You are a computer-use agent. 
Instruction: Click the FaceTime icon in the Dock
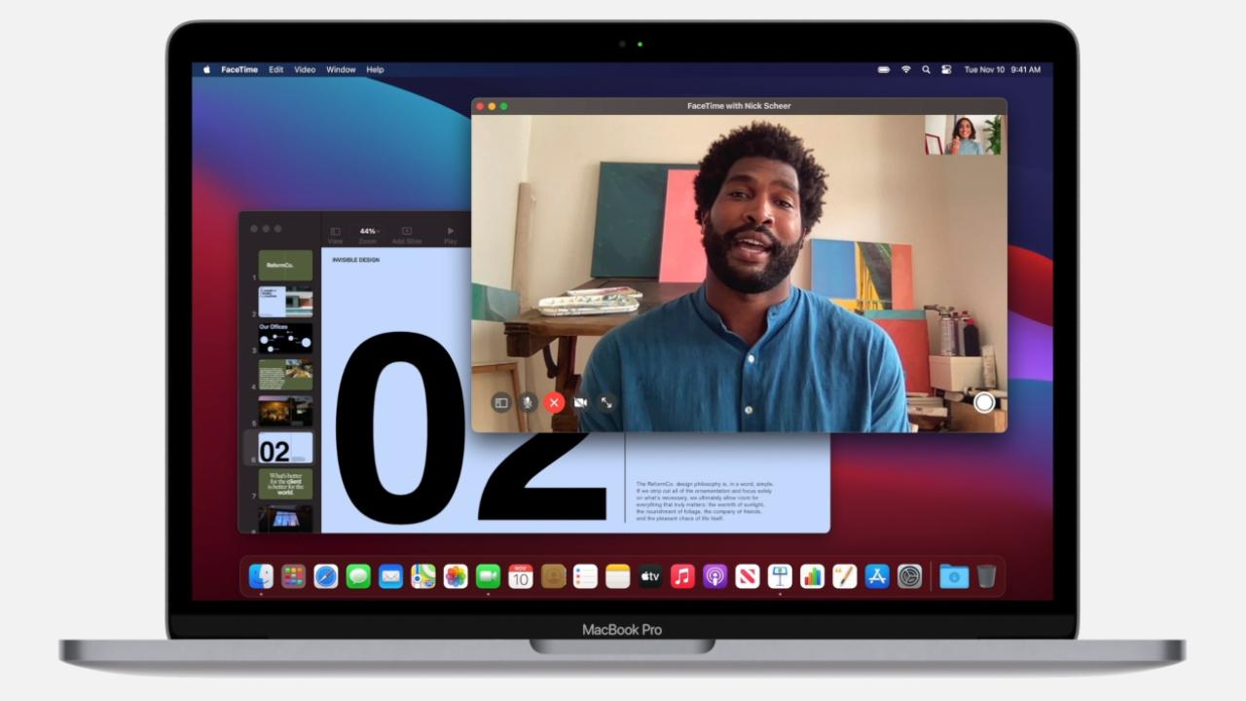pos(488,576)
